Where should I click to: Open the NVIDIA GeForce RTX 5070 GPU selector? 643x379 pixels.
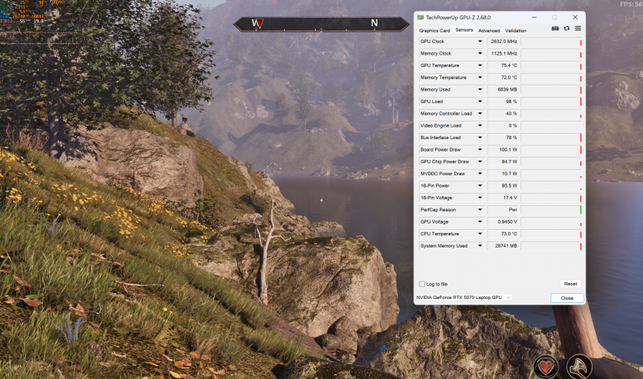(x=464, y=298)
